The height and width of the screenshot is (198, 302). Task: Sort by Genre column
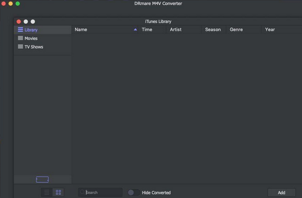(x=244, y=29)
